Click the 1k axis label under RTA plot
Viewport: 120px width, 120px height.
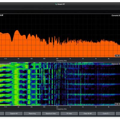click(x=70, y=59)
